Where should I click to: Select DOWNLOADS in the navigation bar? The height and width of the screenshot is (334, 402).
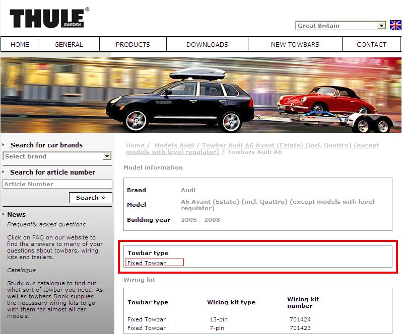207,44
